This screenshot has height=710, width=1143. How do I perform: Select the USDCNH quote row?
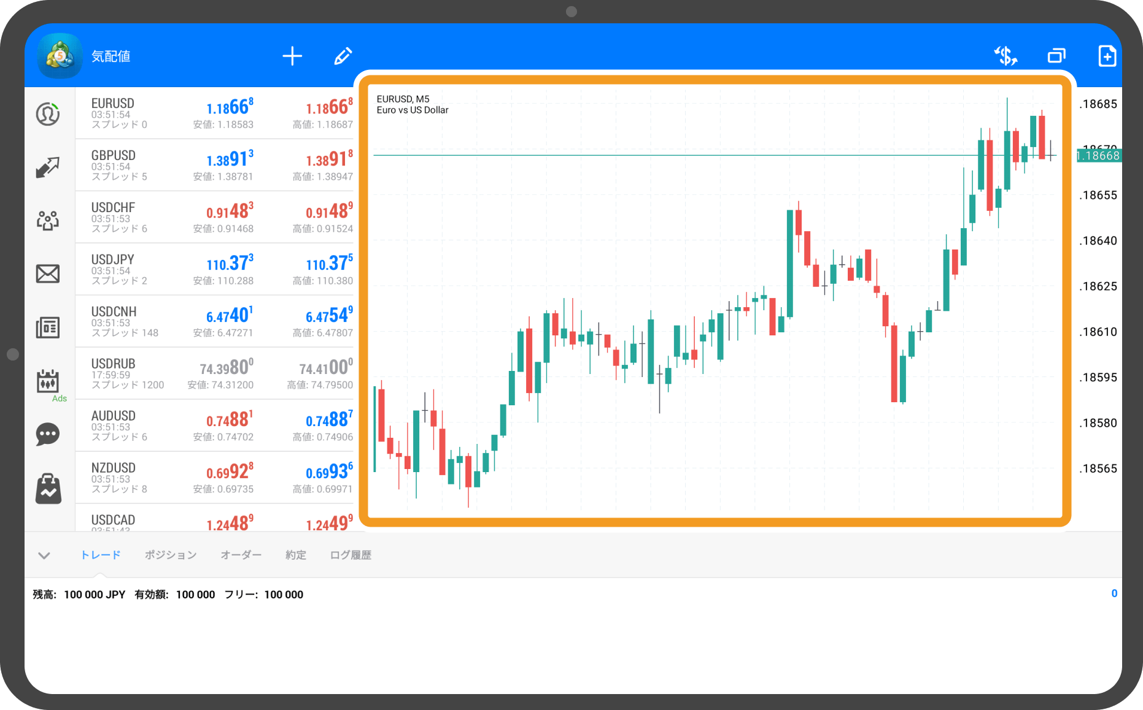(x=214, y=322)
